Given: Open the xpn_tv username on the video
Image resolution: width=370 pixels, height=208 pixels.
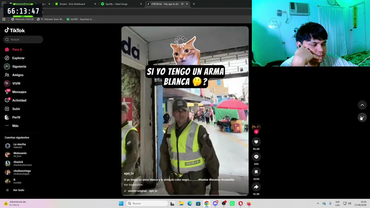Looking at the screenshot, I should point(129,174).
